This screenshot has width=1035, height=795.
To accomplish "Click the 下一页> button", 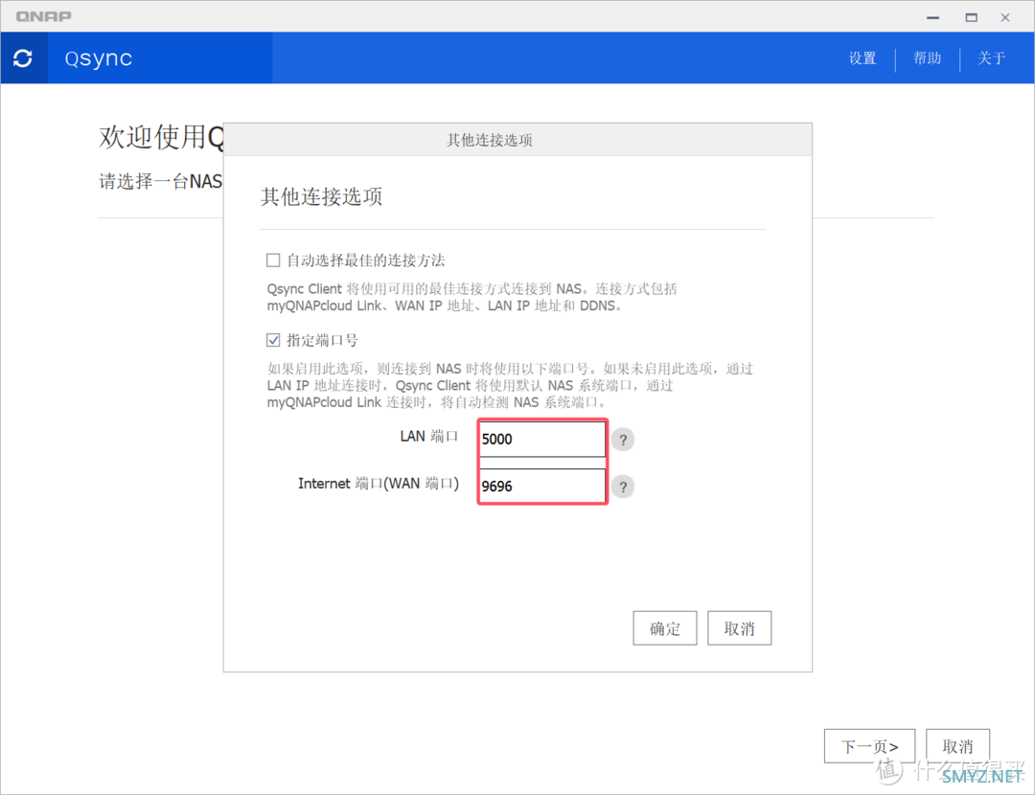I will click(x=869, y=746).
